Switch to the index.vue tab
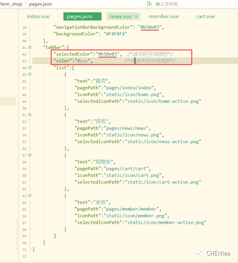This screenshot has width=238, height=263. (x=38, y=16)
